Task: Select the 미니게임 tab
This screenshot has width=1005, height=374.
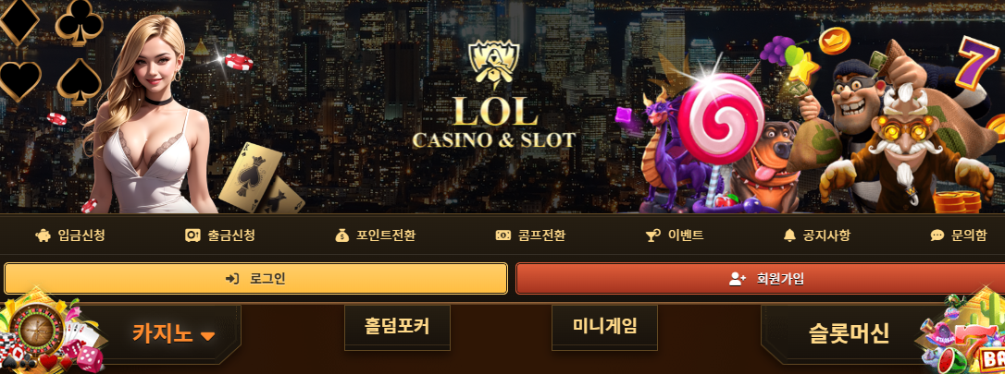Action: pos(605,327)
